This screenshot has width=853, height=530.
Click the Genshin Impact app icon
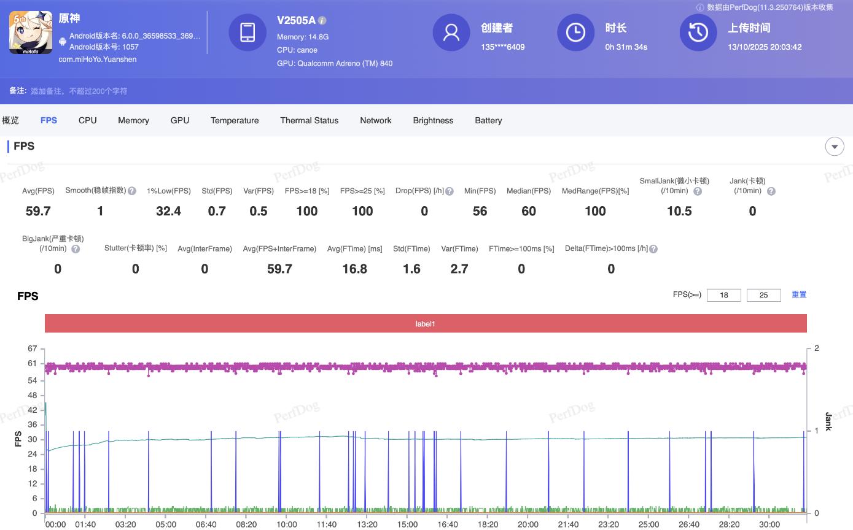pyautogui.click(x=30, y=33)
